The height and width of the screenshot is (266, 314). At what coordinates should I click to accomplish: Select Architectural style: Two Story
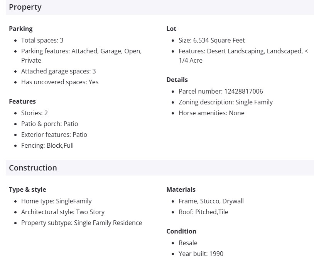click(x=62, y=212)
